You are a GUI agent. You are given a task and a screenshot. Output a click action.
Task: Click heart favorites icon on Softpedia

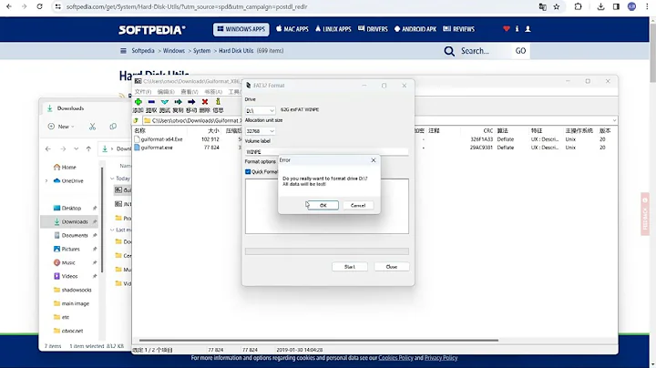click(507, 29)
